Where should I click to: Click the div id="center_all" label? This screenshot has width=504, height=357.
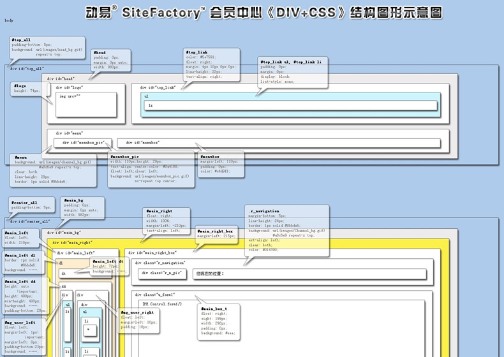[30, 222]
